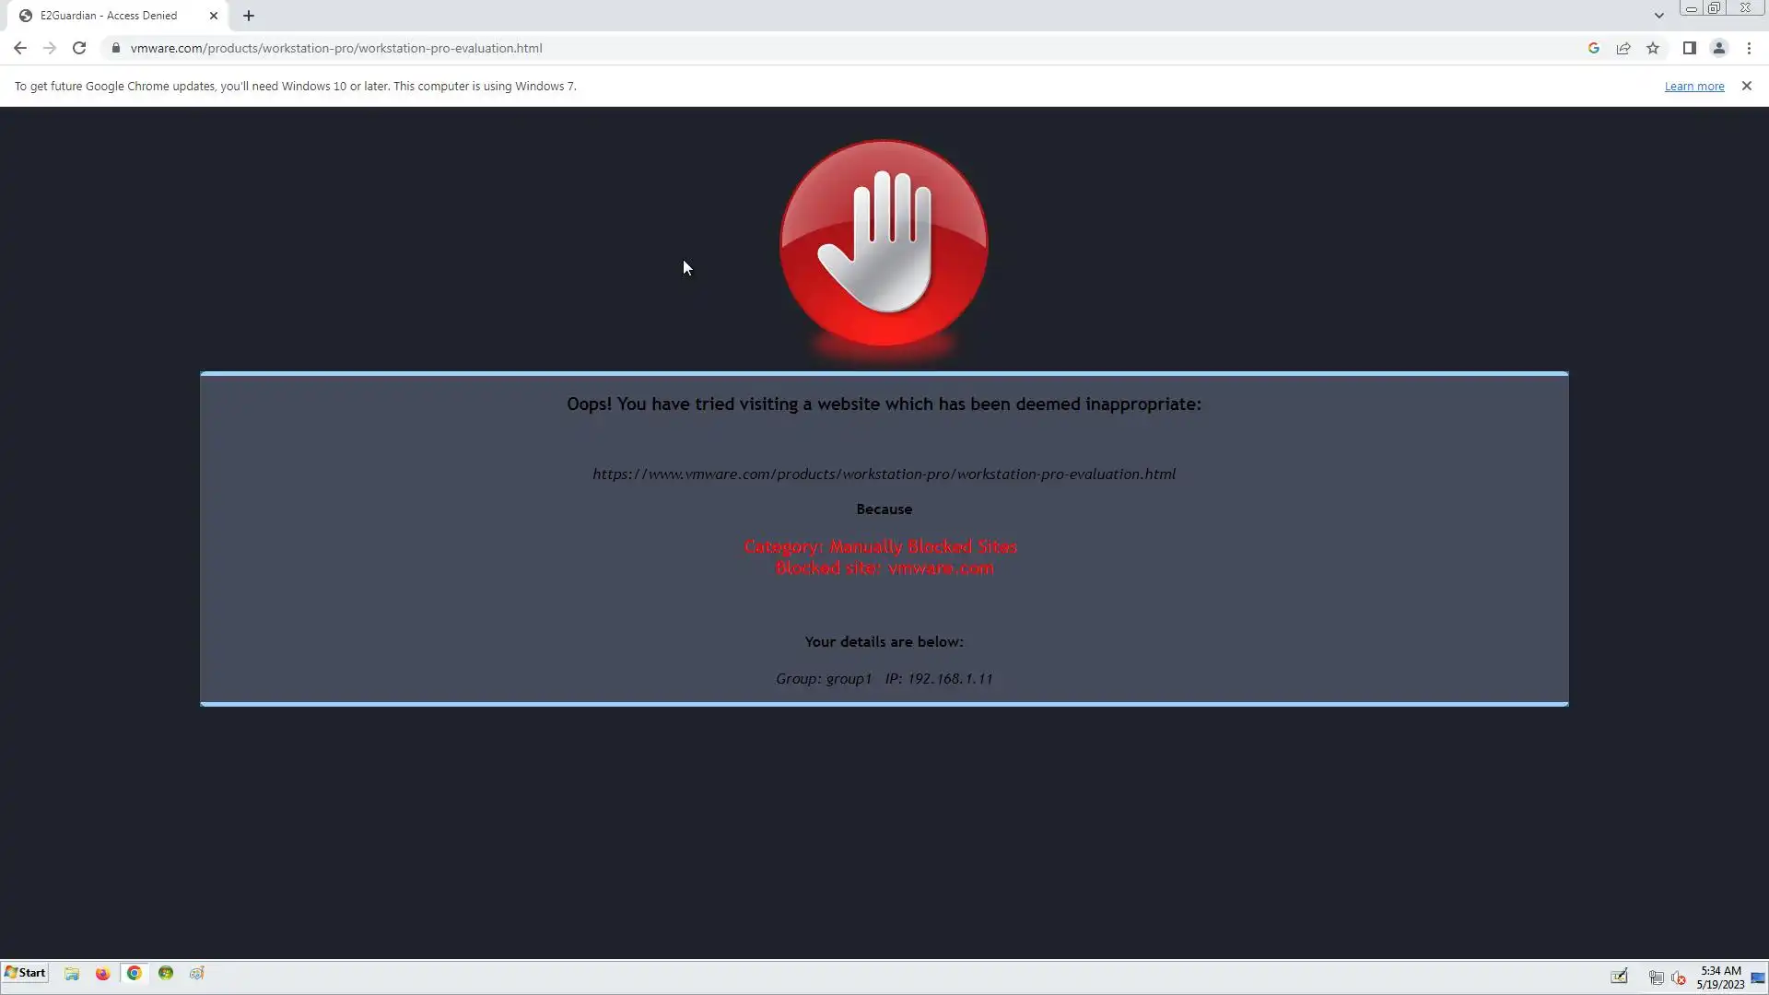This screenshot has height=995, width=1769.
Task: Click the Learn more link
Action: (1693, 87)
